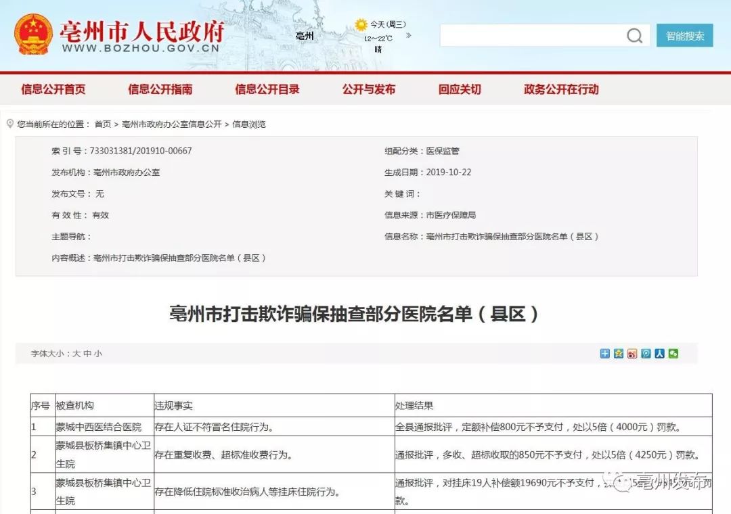731x514 pixels.
Task: Open the more-share plus icon
Action: tap(604, 354)
